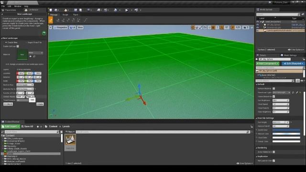Click the Save Current level toolbar icon

pos(51,10)
